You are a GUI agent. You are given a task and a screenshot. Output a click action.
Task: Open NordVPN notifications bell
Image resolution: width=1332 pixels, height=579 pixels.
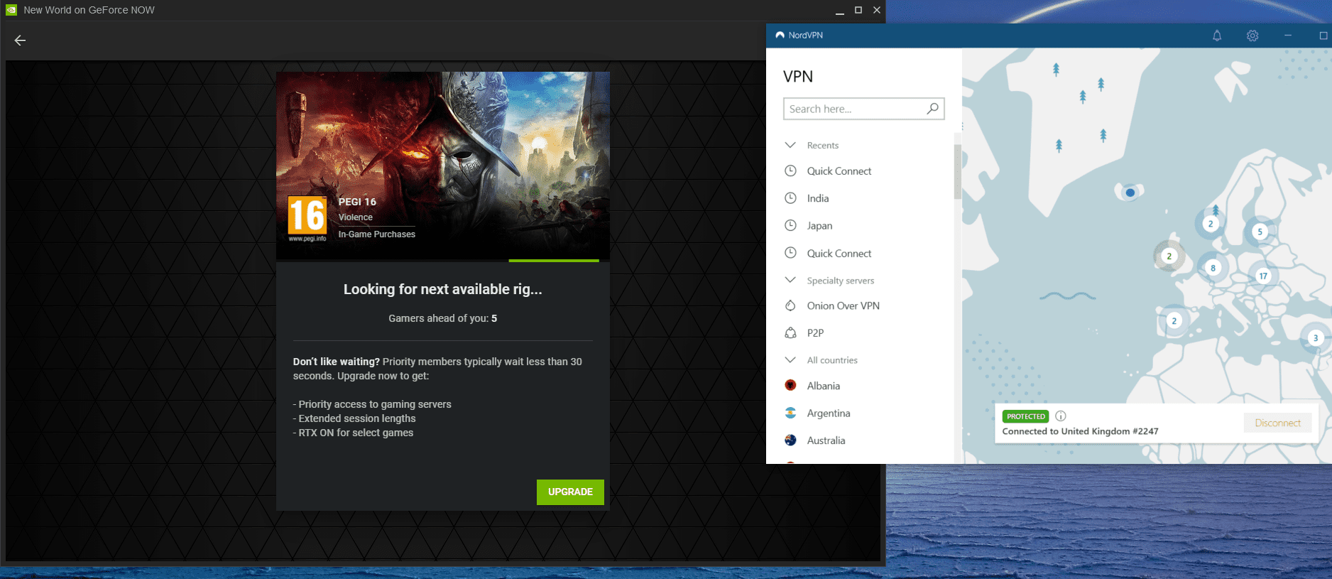[1217, 36]
